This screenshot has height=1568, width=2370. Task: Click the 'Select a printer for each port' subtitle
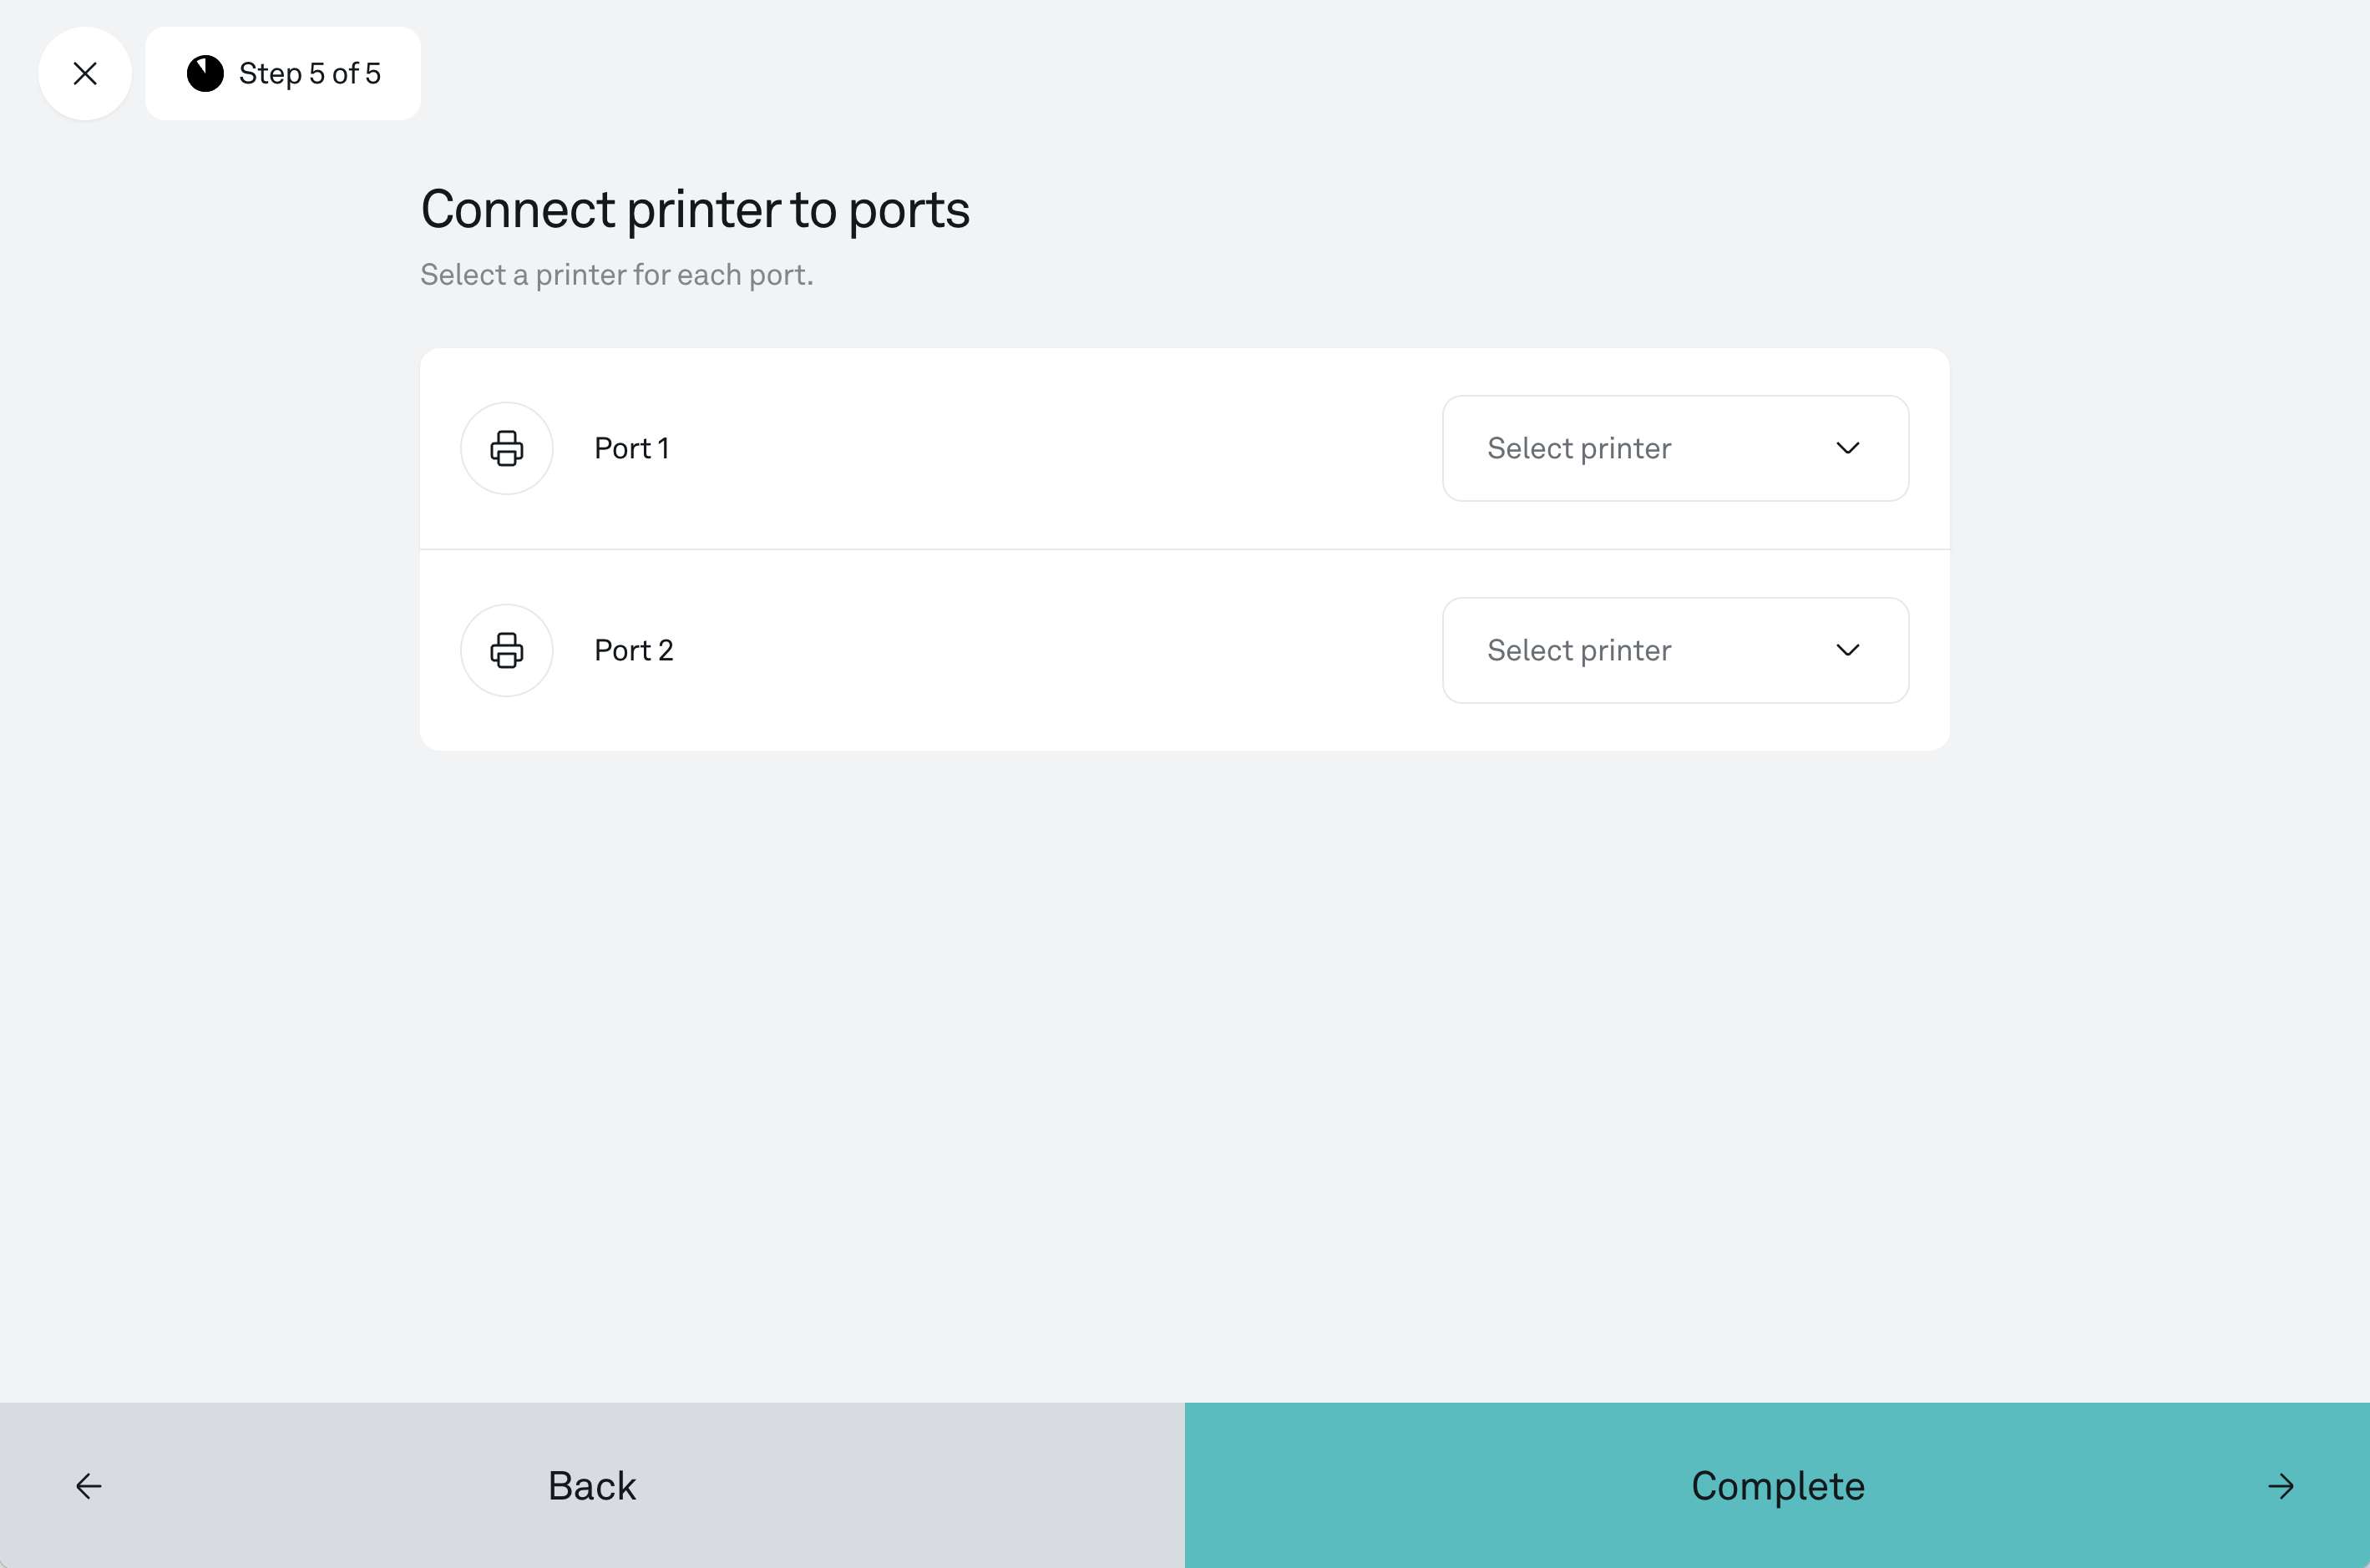[x=616, y=275]
